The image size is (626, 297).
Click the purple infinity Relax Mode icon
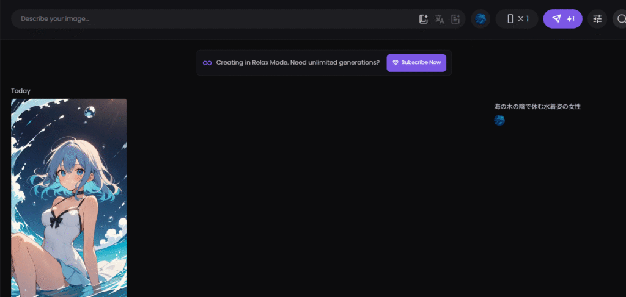pyautogui.click(x=207, y=63)
